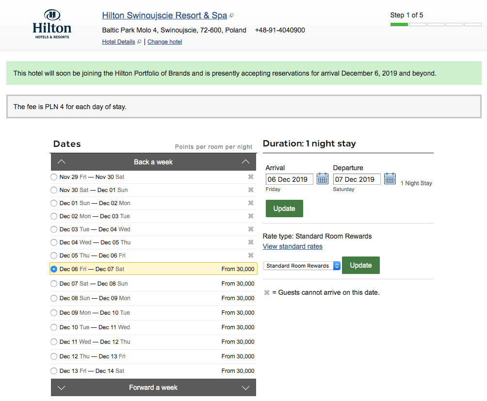Select Nov 29 Fri — Nov 30 Sat radio

[x=54, y=177]
